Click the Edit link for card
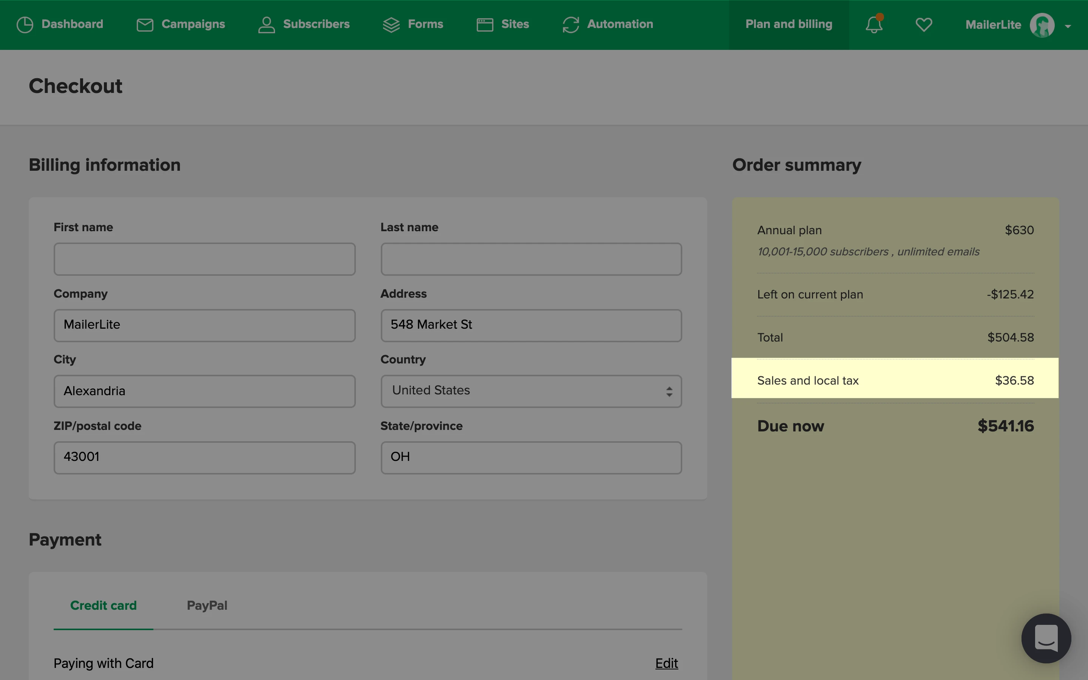 [x=666, y=663]
